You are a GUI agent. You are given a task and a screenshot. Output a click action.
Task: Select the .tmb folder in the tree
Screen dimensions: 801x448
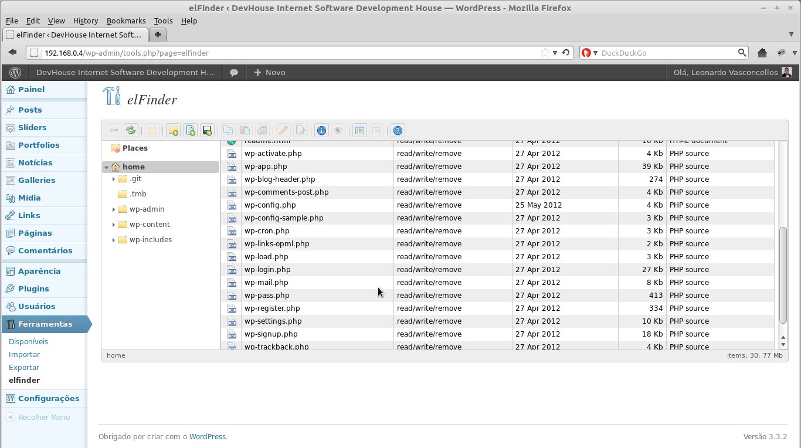click(x=138, y=194)
